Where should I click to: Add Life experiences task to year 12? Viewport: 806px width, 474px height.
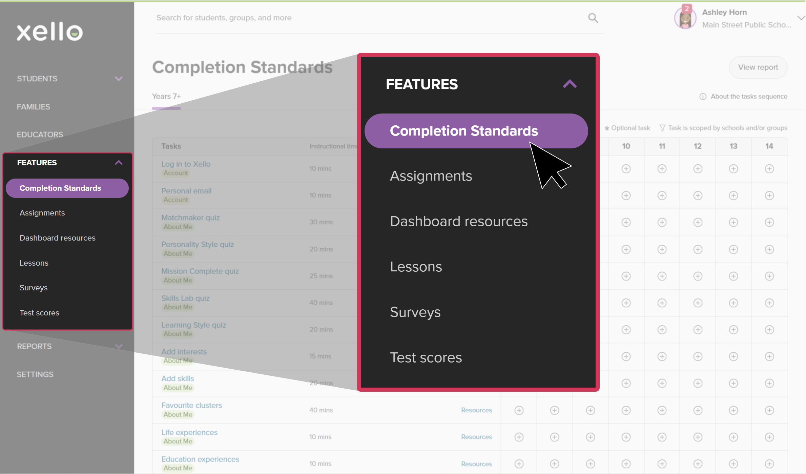click(x=698, y=437)
